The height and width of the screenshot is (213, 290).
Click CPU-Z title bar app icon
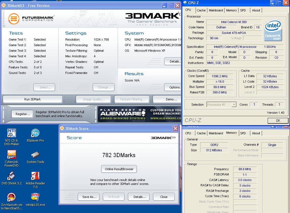185,3
